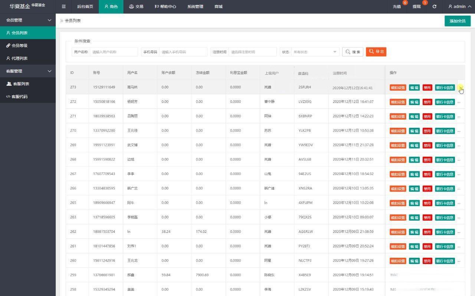
Task: Select the 角色 top menu
Action: (x=111, y=7)
